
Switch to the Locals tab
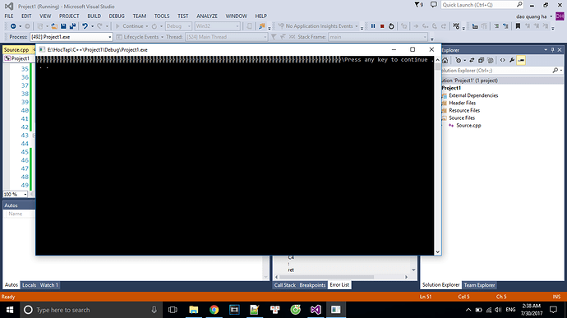pyautogui.click(x=29, y=285)
